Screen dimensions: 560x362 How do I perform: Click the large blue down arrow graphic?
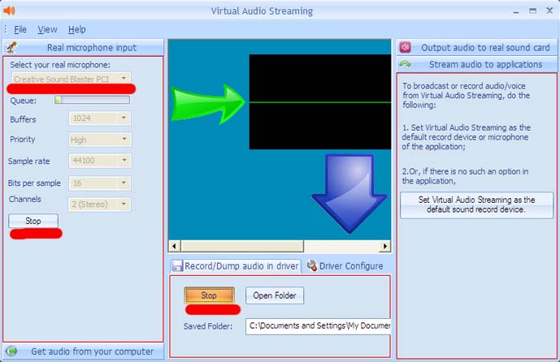pyautogui.click(x=349, y=194)
